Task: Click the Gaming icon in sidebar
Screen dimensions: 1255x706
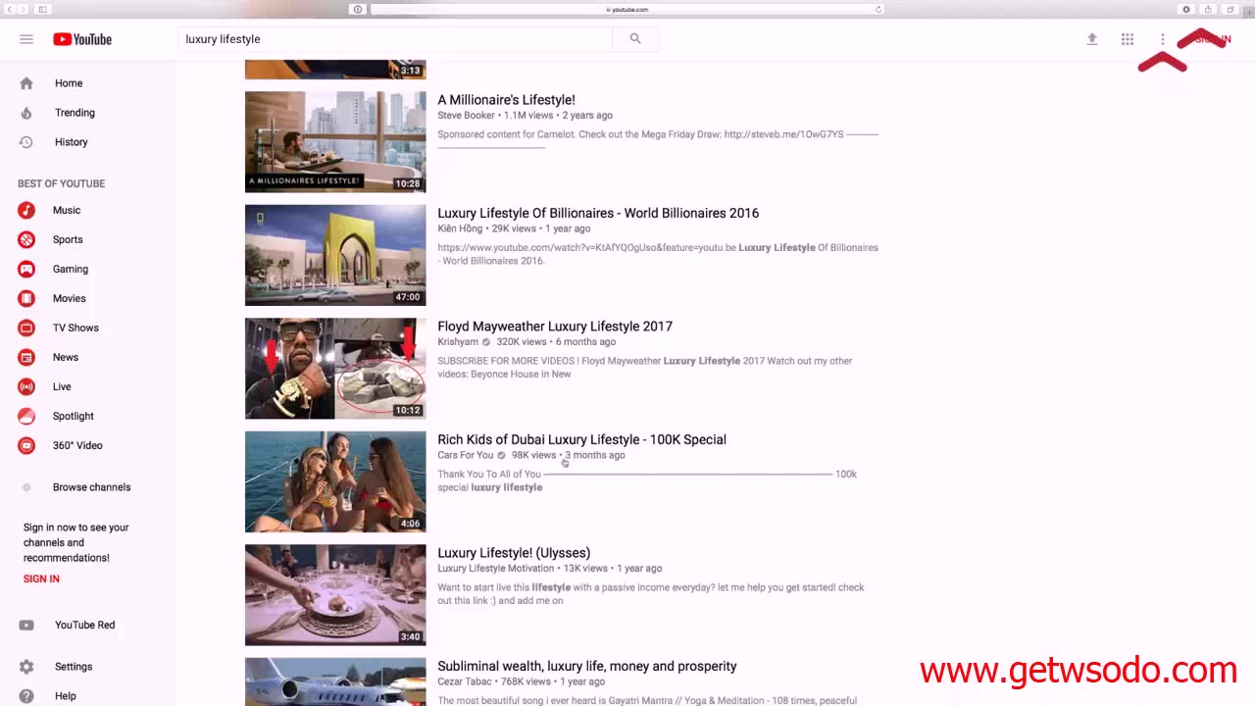Action: pos(26,269)
